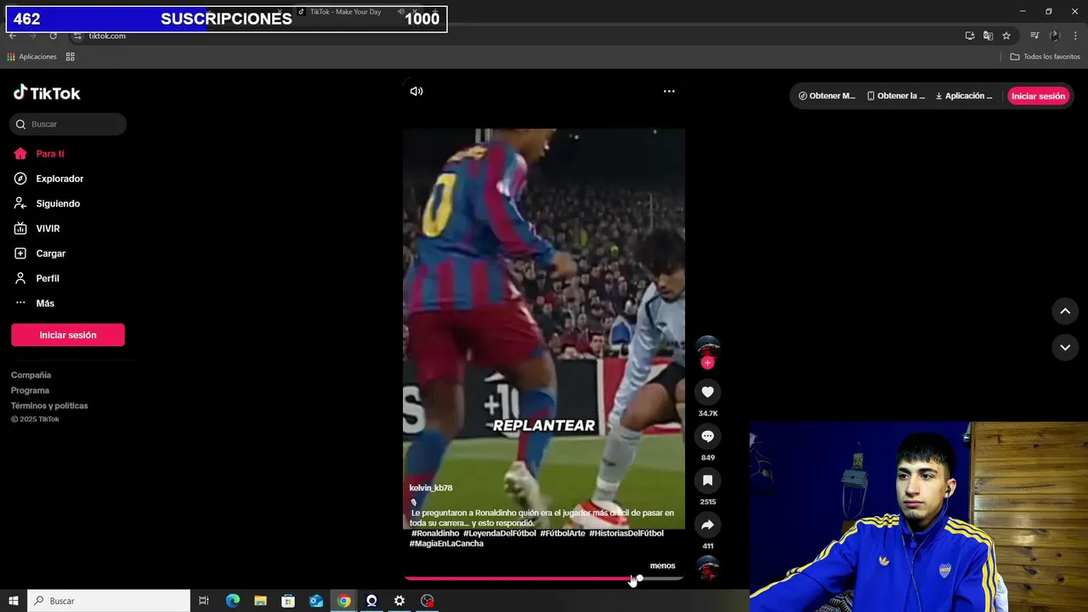Expand the Programa footer section
Screen dimensions: 1088x612
(x=30, y=390)
